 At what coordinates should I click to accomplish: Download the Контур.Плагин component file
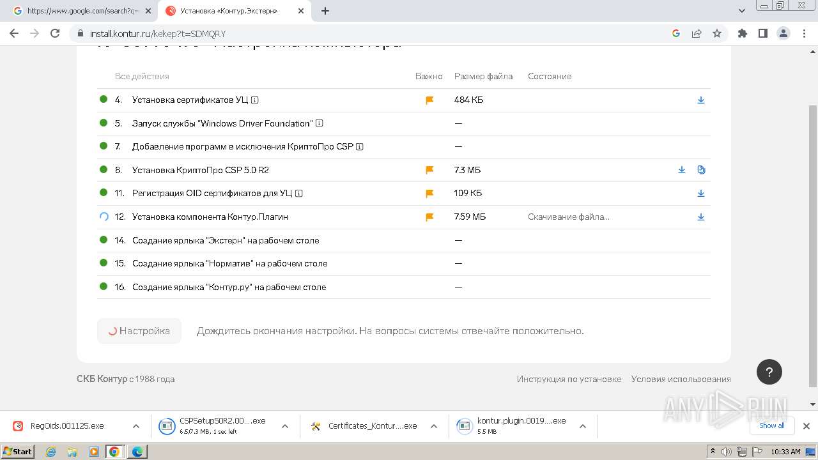(x=701, y=217)
